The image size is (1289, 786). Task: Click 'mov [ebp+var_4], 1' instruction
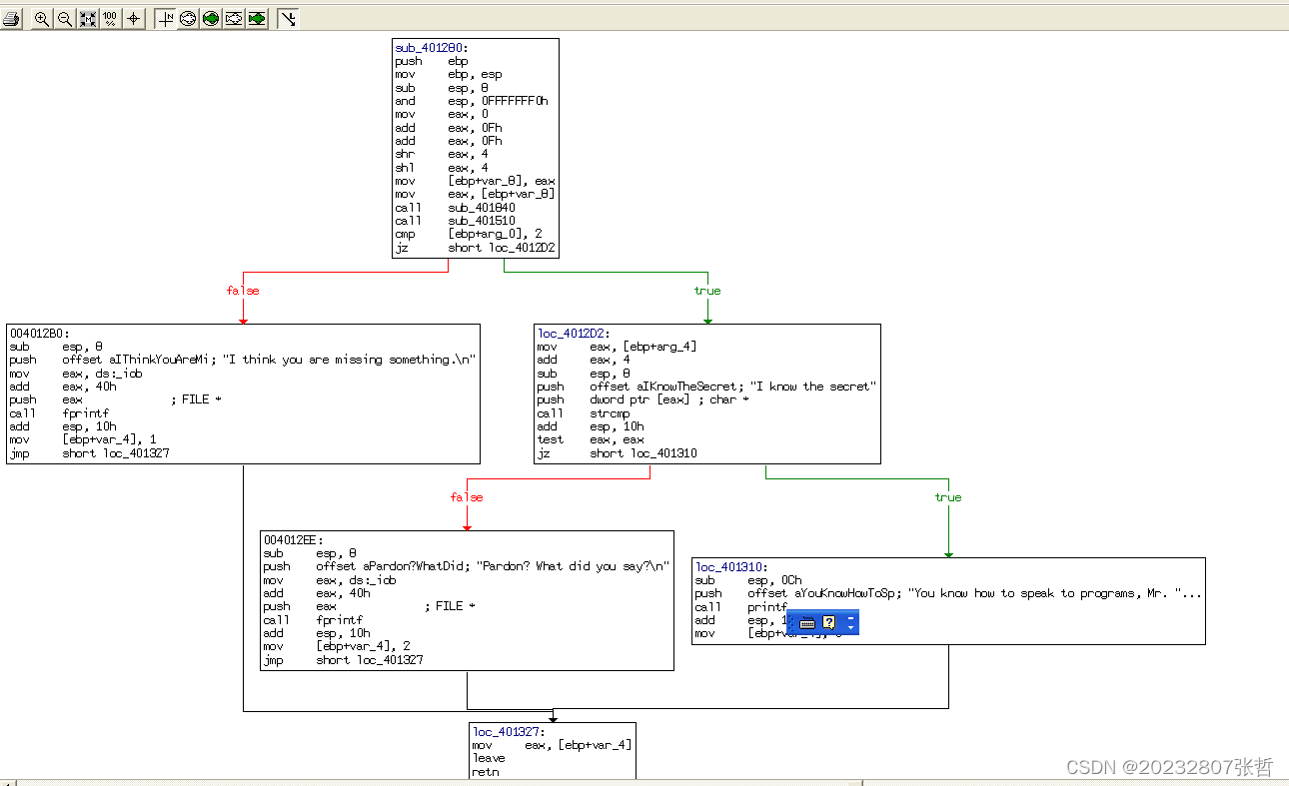coord(83,439)
